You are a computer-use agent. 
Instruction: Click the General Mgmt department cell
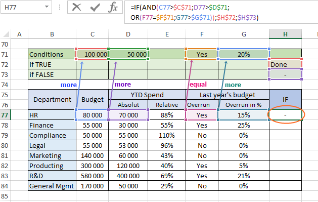click(x=52, y=186)
